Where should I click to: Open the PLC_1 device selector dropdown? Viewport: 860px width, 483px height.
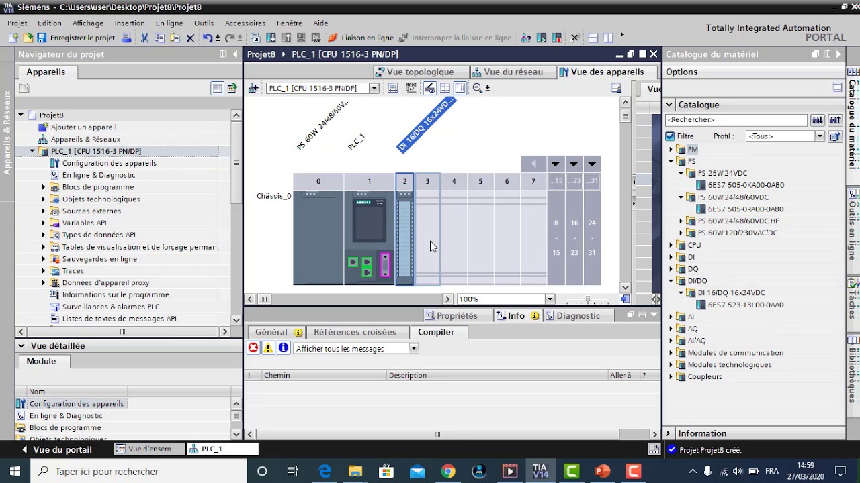pos(374,88)
